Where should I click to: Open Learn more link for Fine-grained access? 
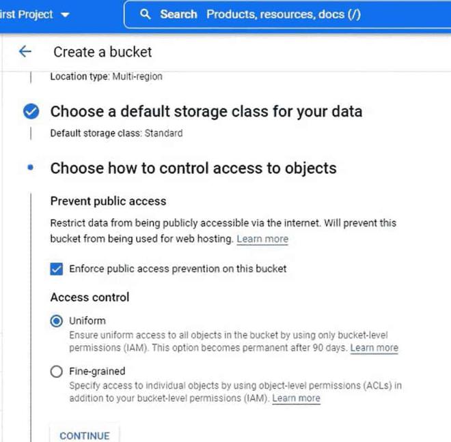coord(296,398)
